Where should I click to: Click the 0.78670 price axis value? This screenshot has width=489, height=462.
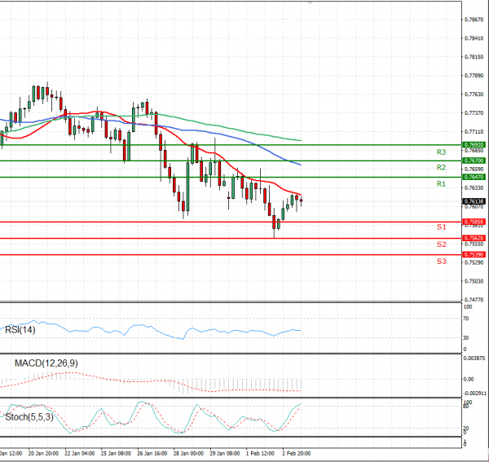(x=474, y=20)
